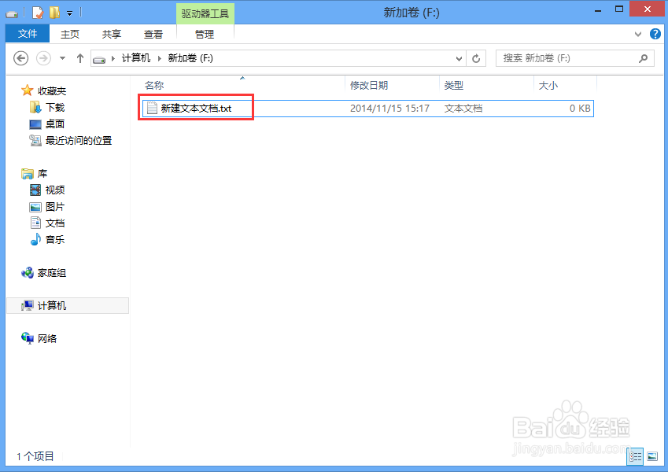The height and width of the screenshot is (472, 668).
Task: Toggle Details view in the status bar
Action: 635,456
